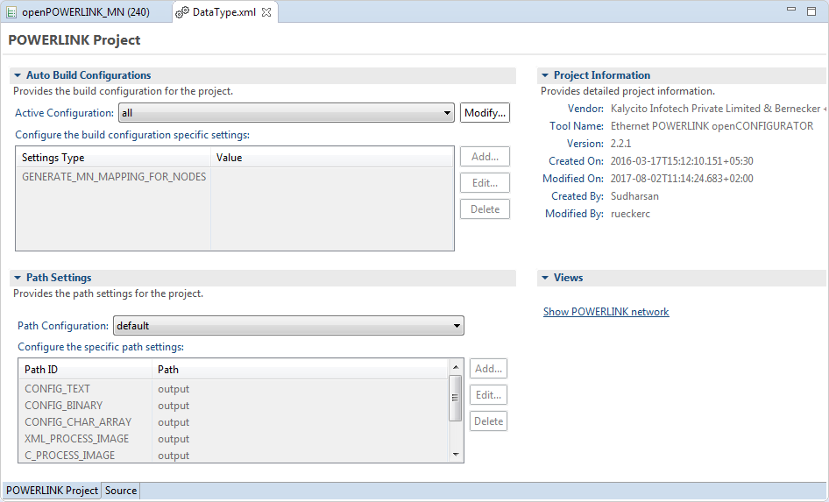The height and width of the screenshot is (502, 829).
Task: Click Add... beside the path settings table
Action: [488, 368]
